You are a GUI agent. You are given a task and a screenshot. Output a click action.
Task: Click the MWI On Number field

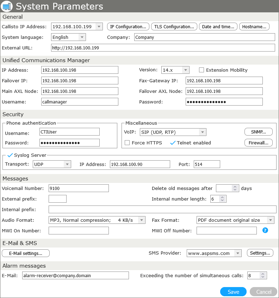79,231
